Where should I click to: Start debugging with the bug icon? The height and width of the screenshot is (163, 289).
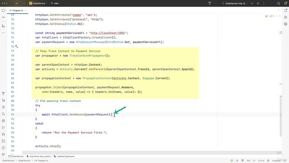click(x=258, y=3)
